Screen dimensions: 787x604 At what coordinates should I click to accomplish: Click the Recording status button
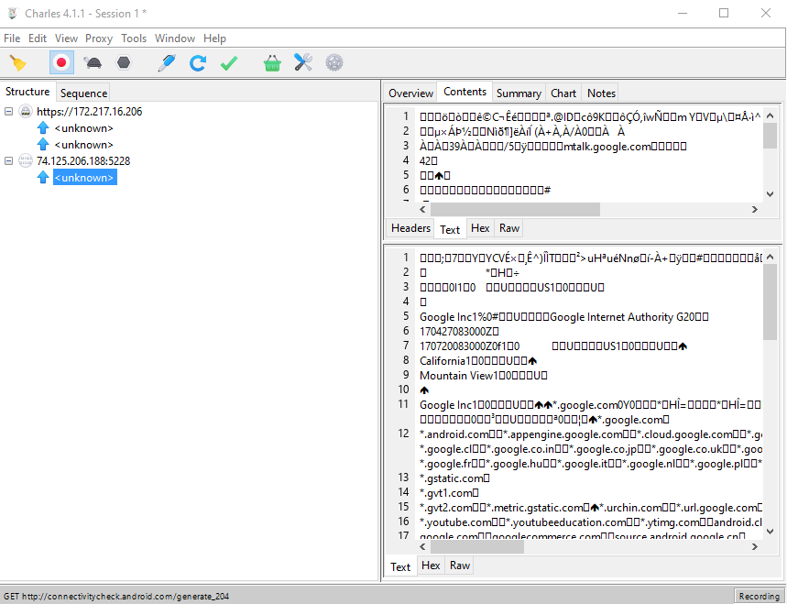tap(759, 597)
